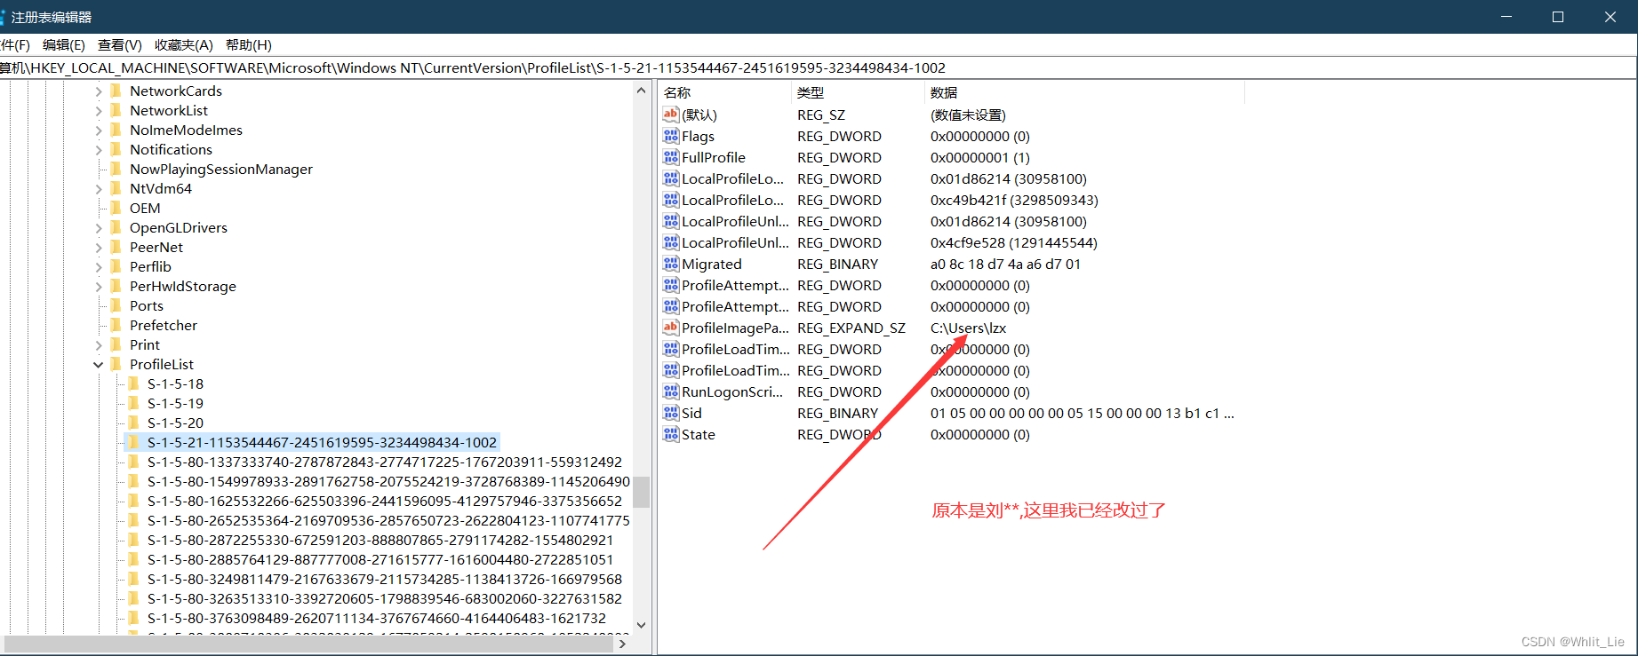Select the Migrated value name
This screenshot has width=1638, height=656.
tap(712, 264)
